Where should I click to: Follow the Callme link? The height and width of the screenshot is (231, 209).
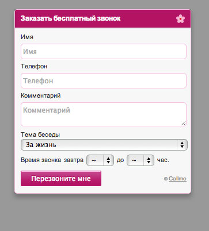pos(177,179)
